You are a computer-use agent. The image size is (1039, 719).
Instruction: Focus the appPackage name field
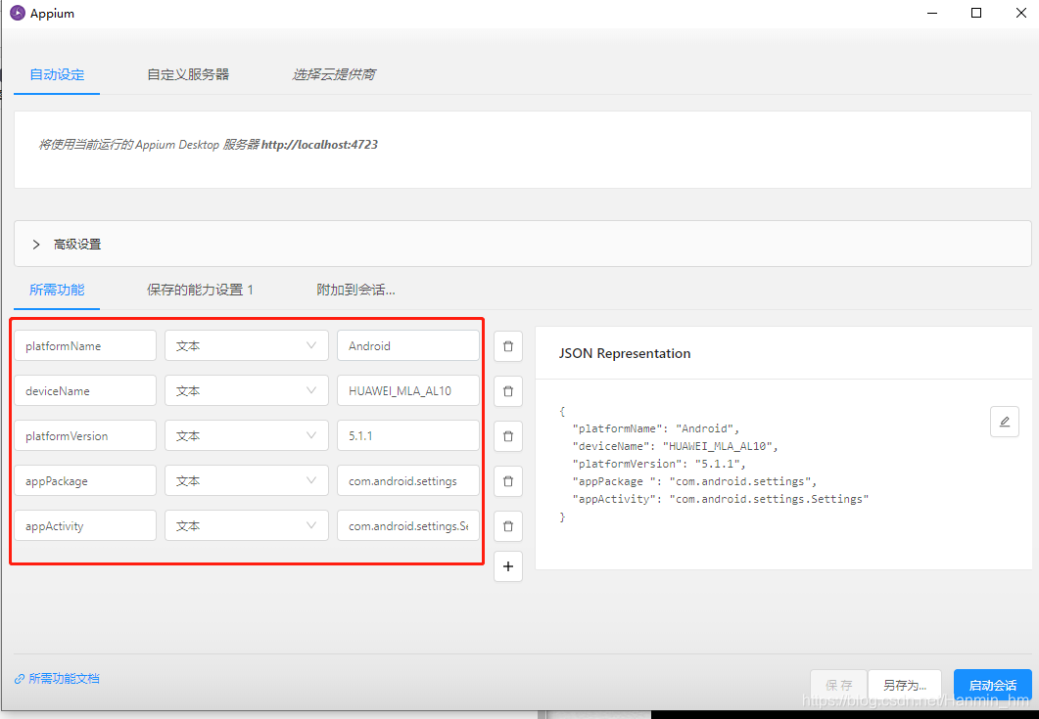click(x=85, y=480)
